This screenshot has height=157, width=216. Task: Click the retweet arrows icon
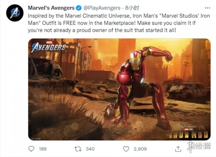click(78, 149)
